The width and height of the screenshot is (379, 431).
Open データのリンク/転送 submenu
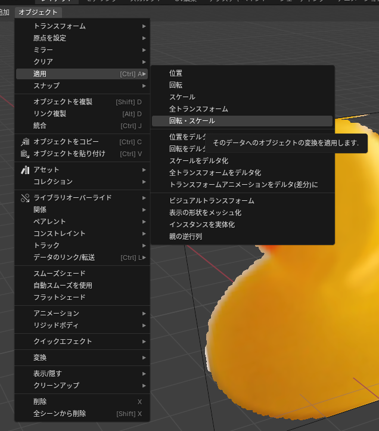[x=82, y=258]
